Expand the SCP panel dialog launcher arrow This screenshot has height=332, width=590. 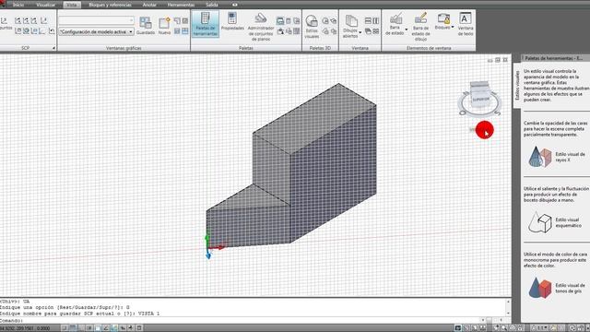coord(53,48)
